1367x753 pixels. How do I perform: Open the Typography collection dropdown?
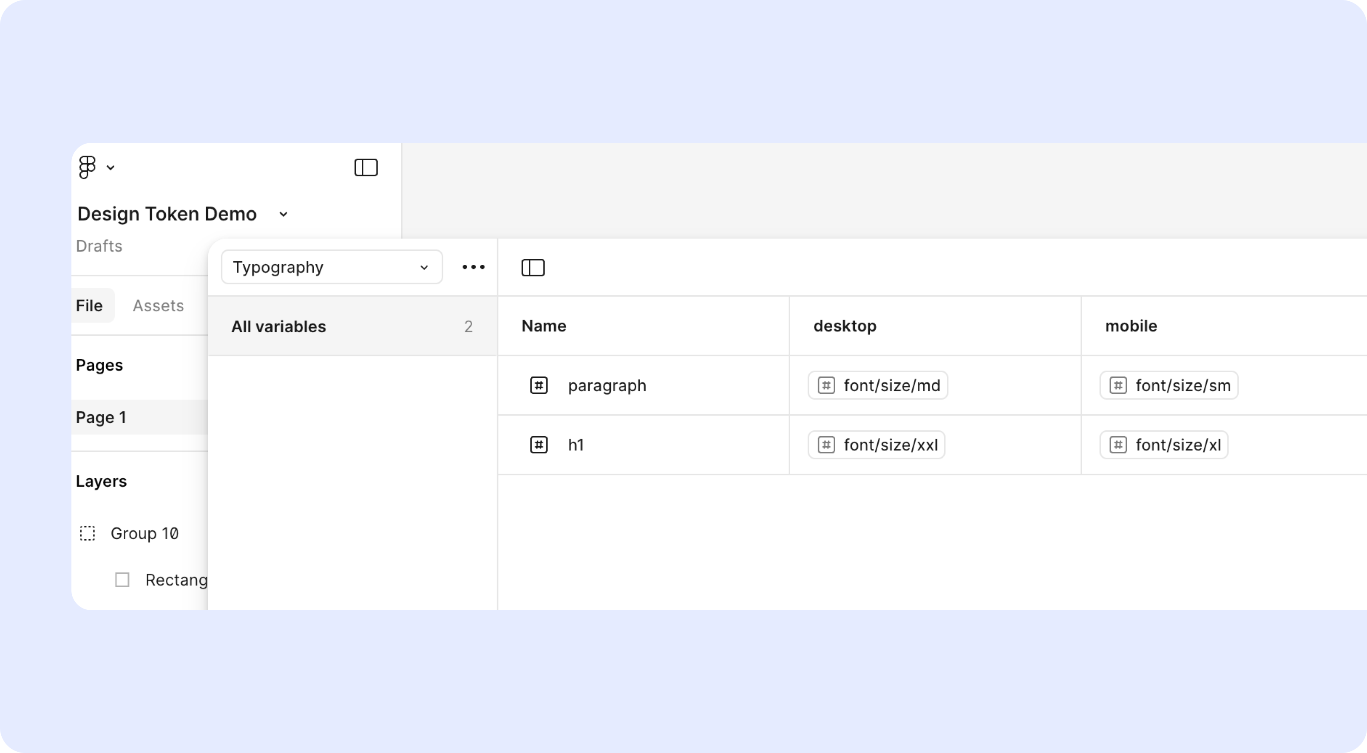coord(332,267)
